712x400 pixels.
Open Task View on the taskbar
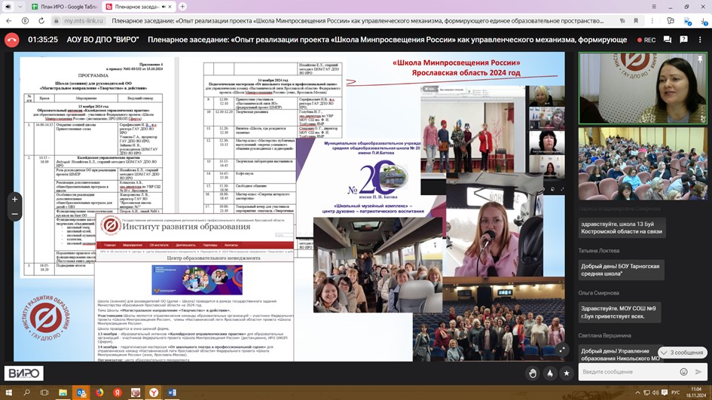pyautogui.click(x=44, y=392)
